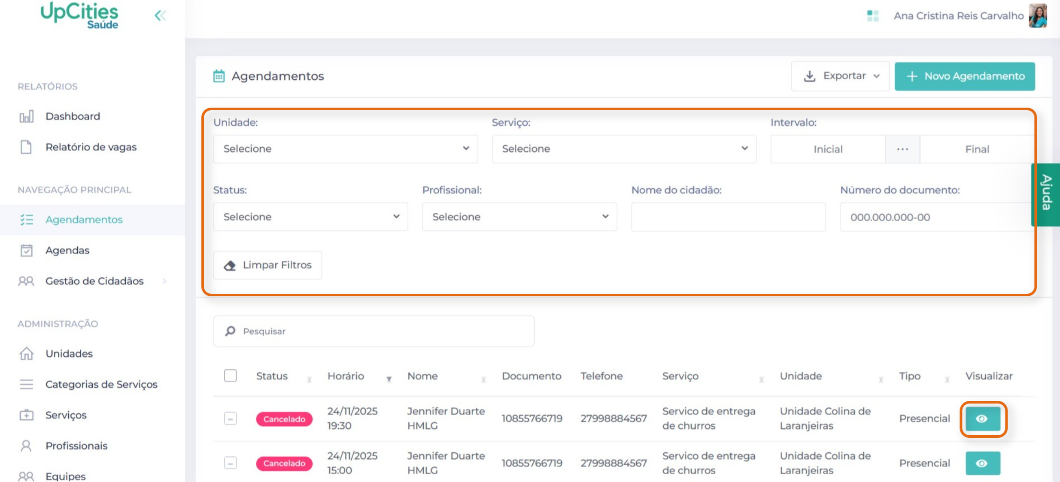Collapse the sidebar with the double-chevron icon

click(x=160, y=16)
